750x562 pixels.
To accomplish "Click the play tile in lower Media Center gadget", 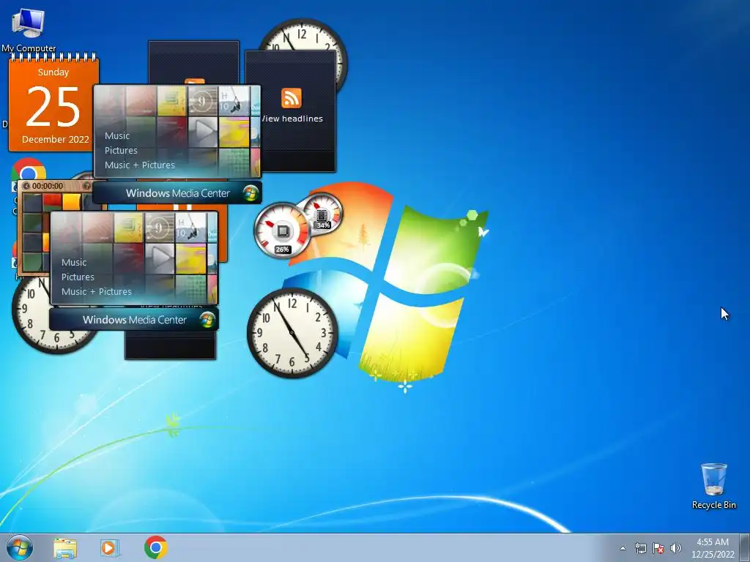I will tap(160, 258).
